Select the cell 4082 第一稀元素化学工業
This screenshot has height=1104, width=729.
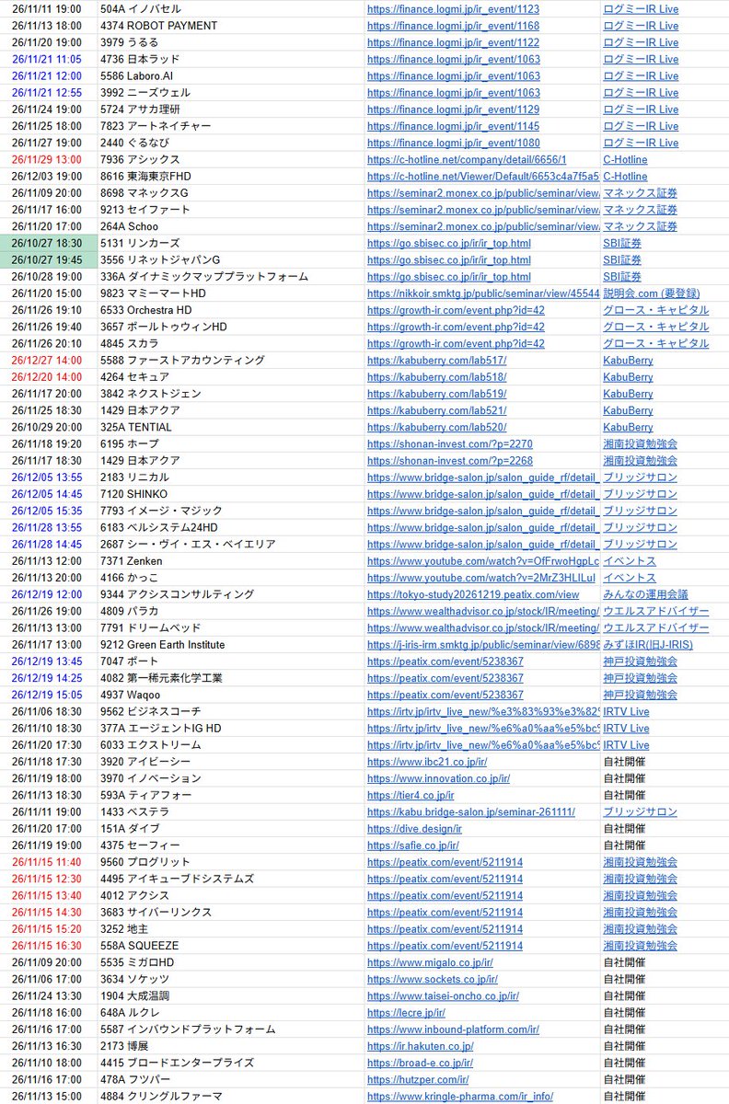click(x=160, y=678)
